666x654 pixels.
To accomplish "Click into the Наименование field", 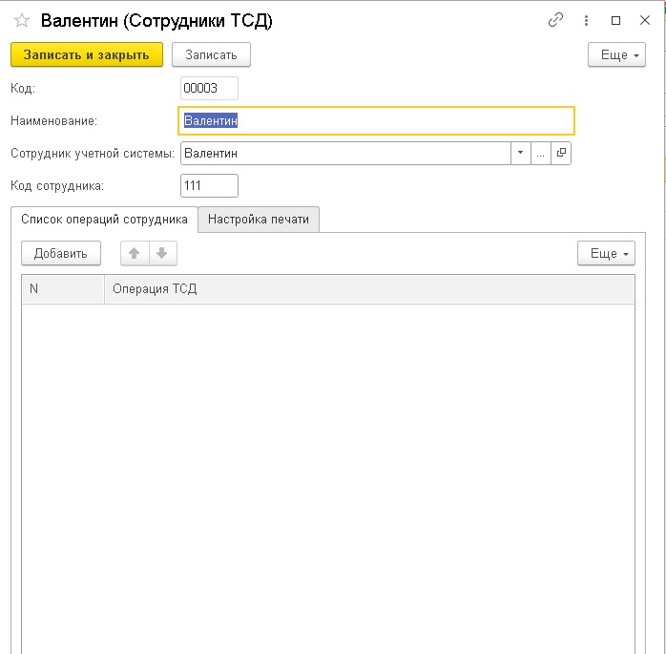I will pyautogui.click(x=376, y=121).
